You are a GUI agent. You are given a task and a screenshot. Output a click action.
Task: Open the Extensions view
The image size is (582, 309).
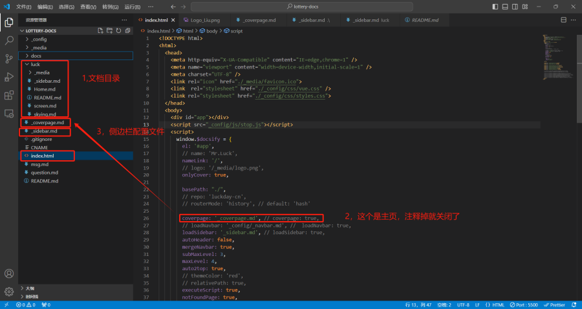point(9,95)
